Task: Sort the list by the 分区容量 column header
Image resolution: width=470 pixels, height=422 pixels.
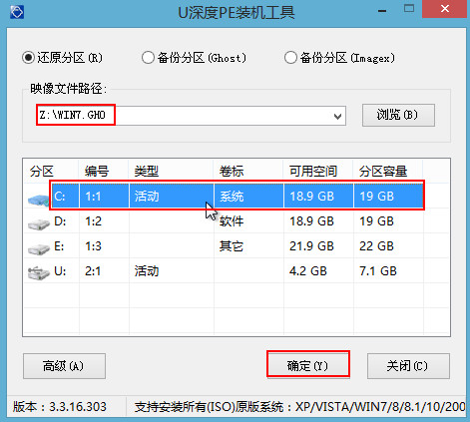Action: point(383,172)
